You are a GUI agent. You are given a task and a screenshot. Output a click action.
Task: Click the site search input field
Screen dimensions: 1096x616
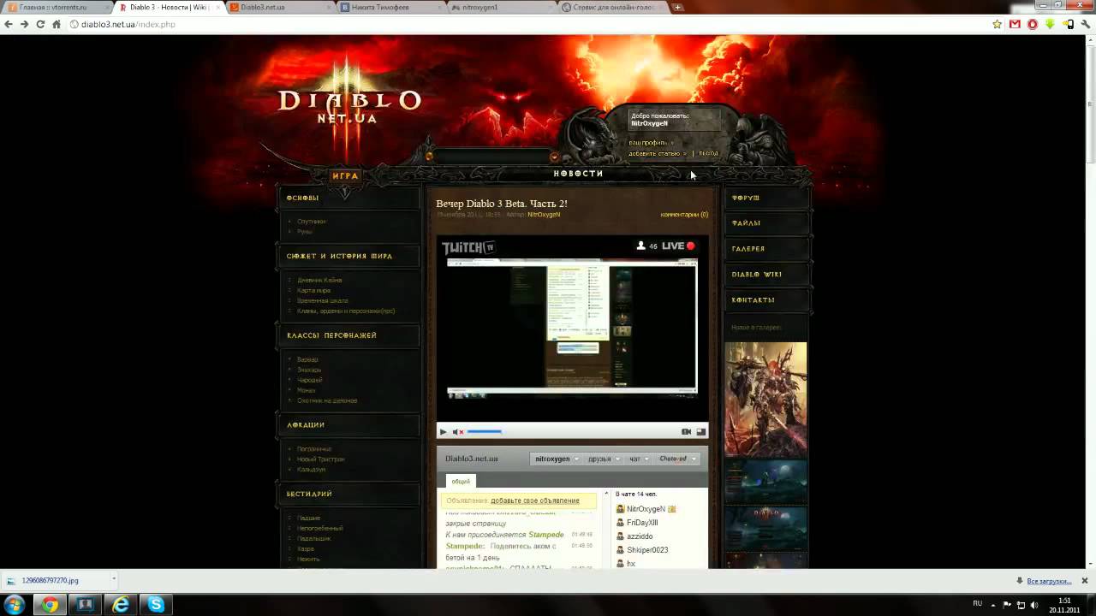491,157
